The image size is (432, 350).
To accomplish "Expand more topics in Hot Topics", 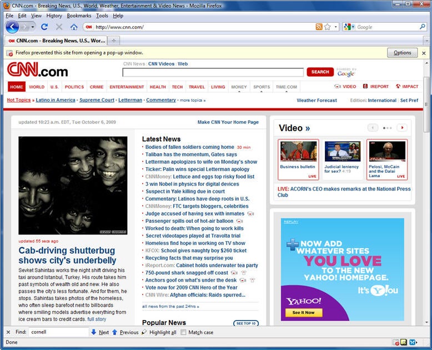I will (x=193, y=101).
